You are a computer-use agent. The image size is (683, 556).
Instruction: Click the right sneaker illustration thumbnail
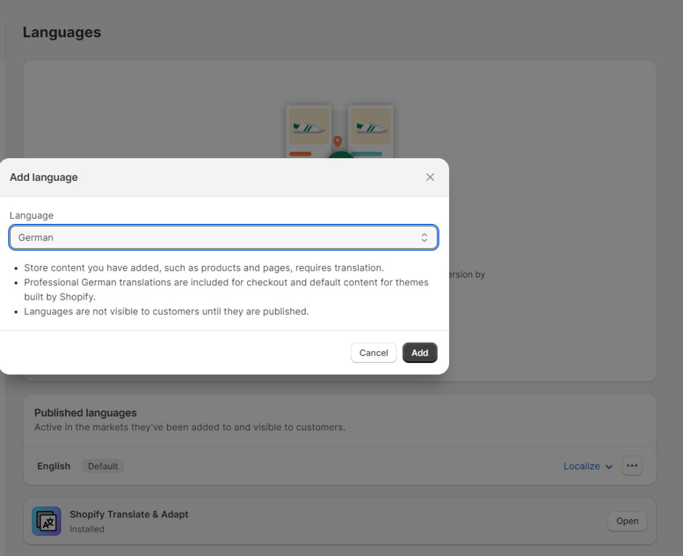point(371,127)
